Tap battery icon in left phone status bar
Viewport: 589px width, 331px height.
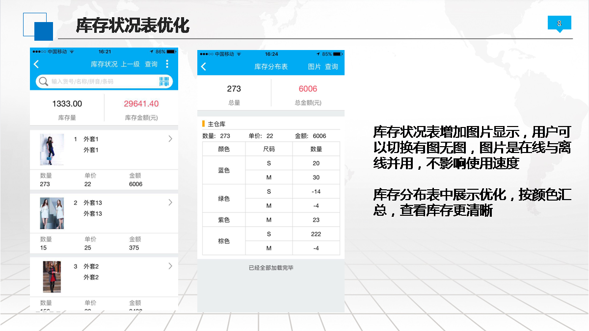(x=171, y=51)
